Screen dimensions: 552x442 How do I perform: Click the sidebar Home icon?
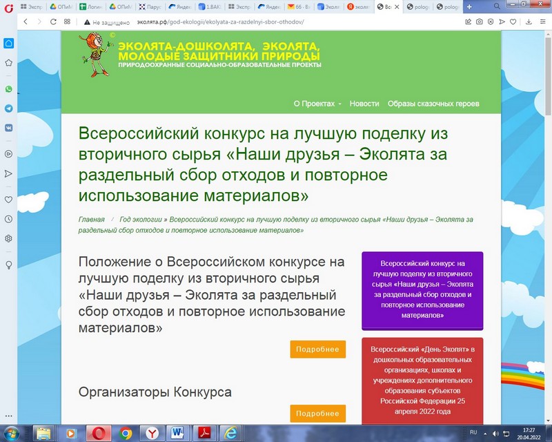pyautogui.click(x=8, y=43)
